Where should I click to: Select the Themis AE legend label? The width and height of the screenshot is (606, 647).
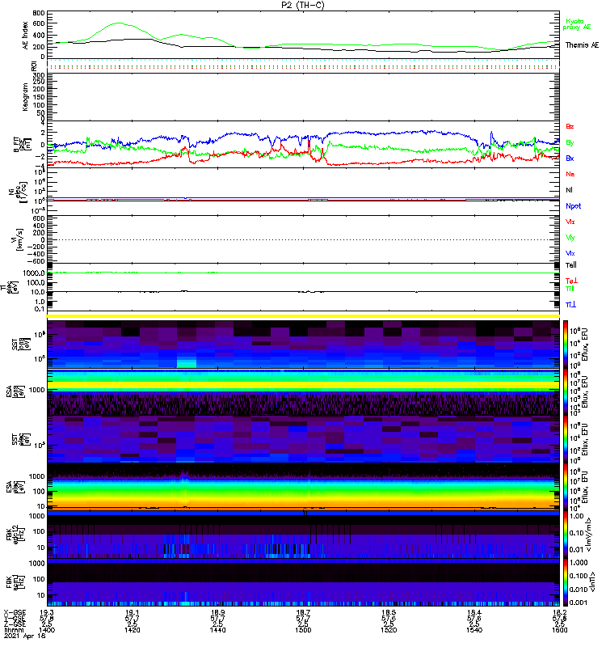tap(582, 45)
